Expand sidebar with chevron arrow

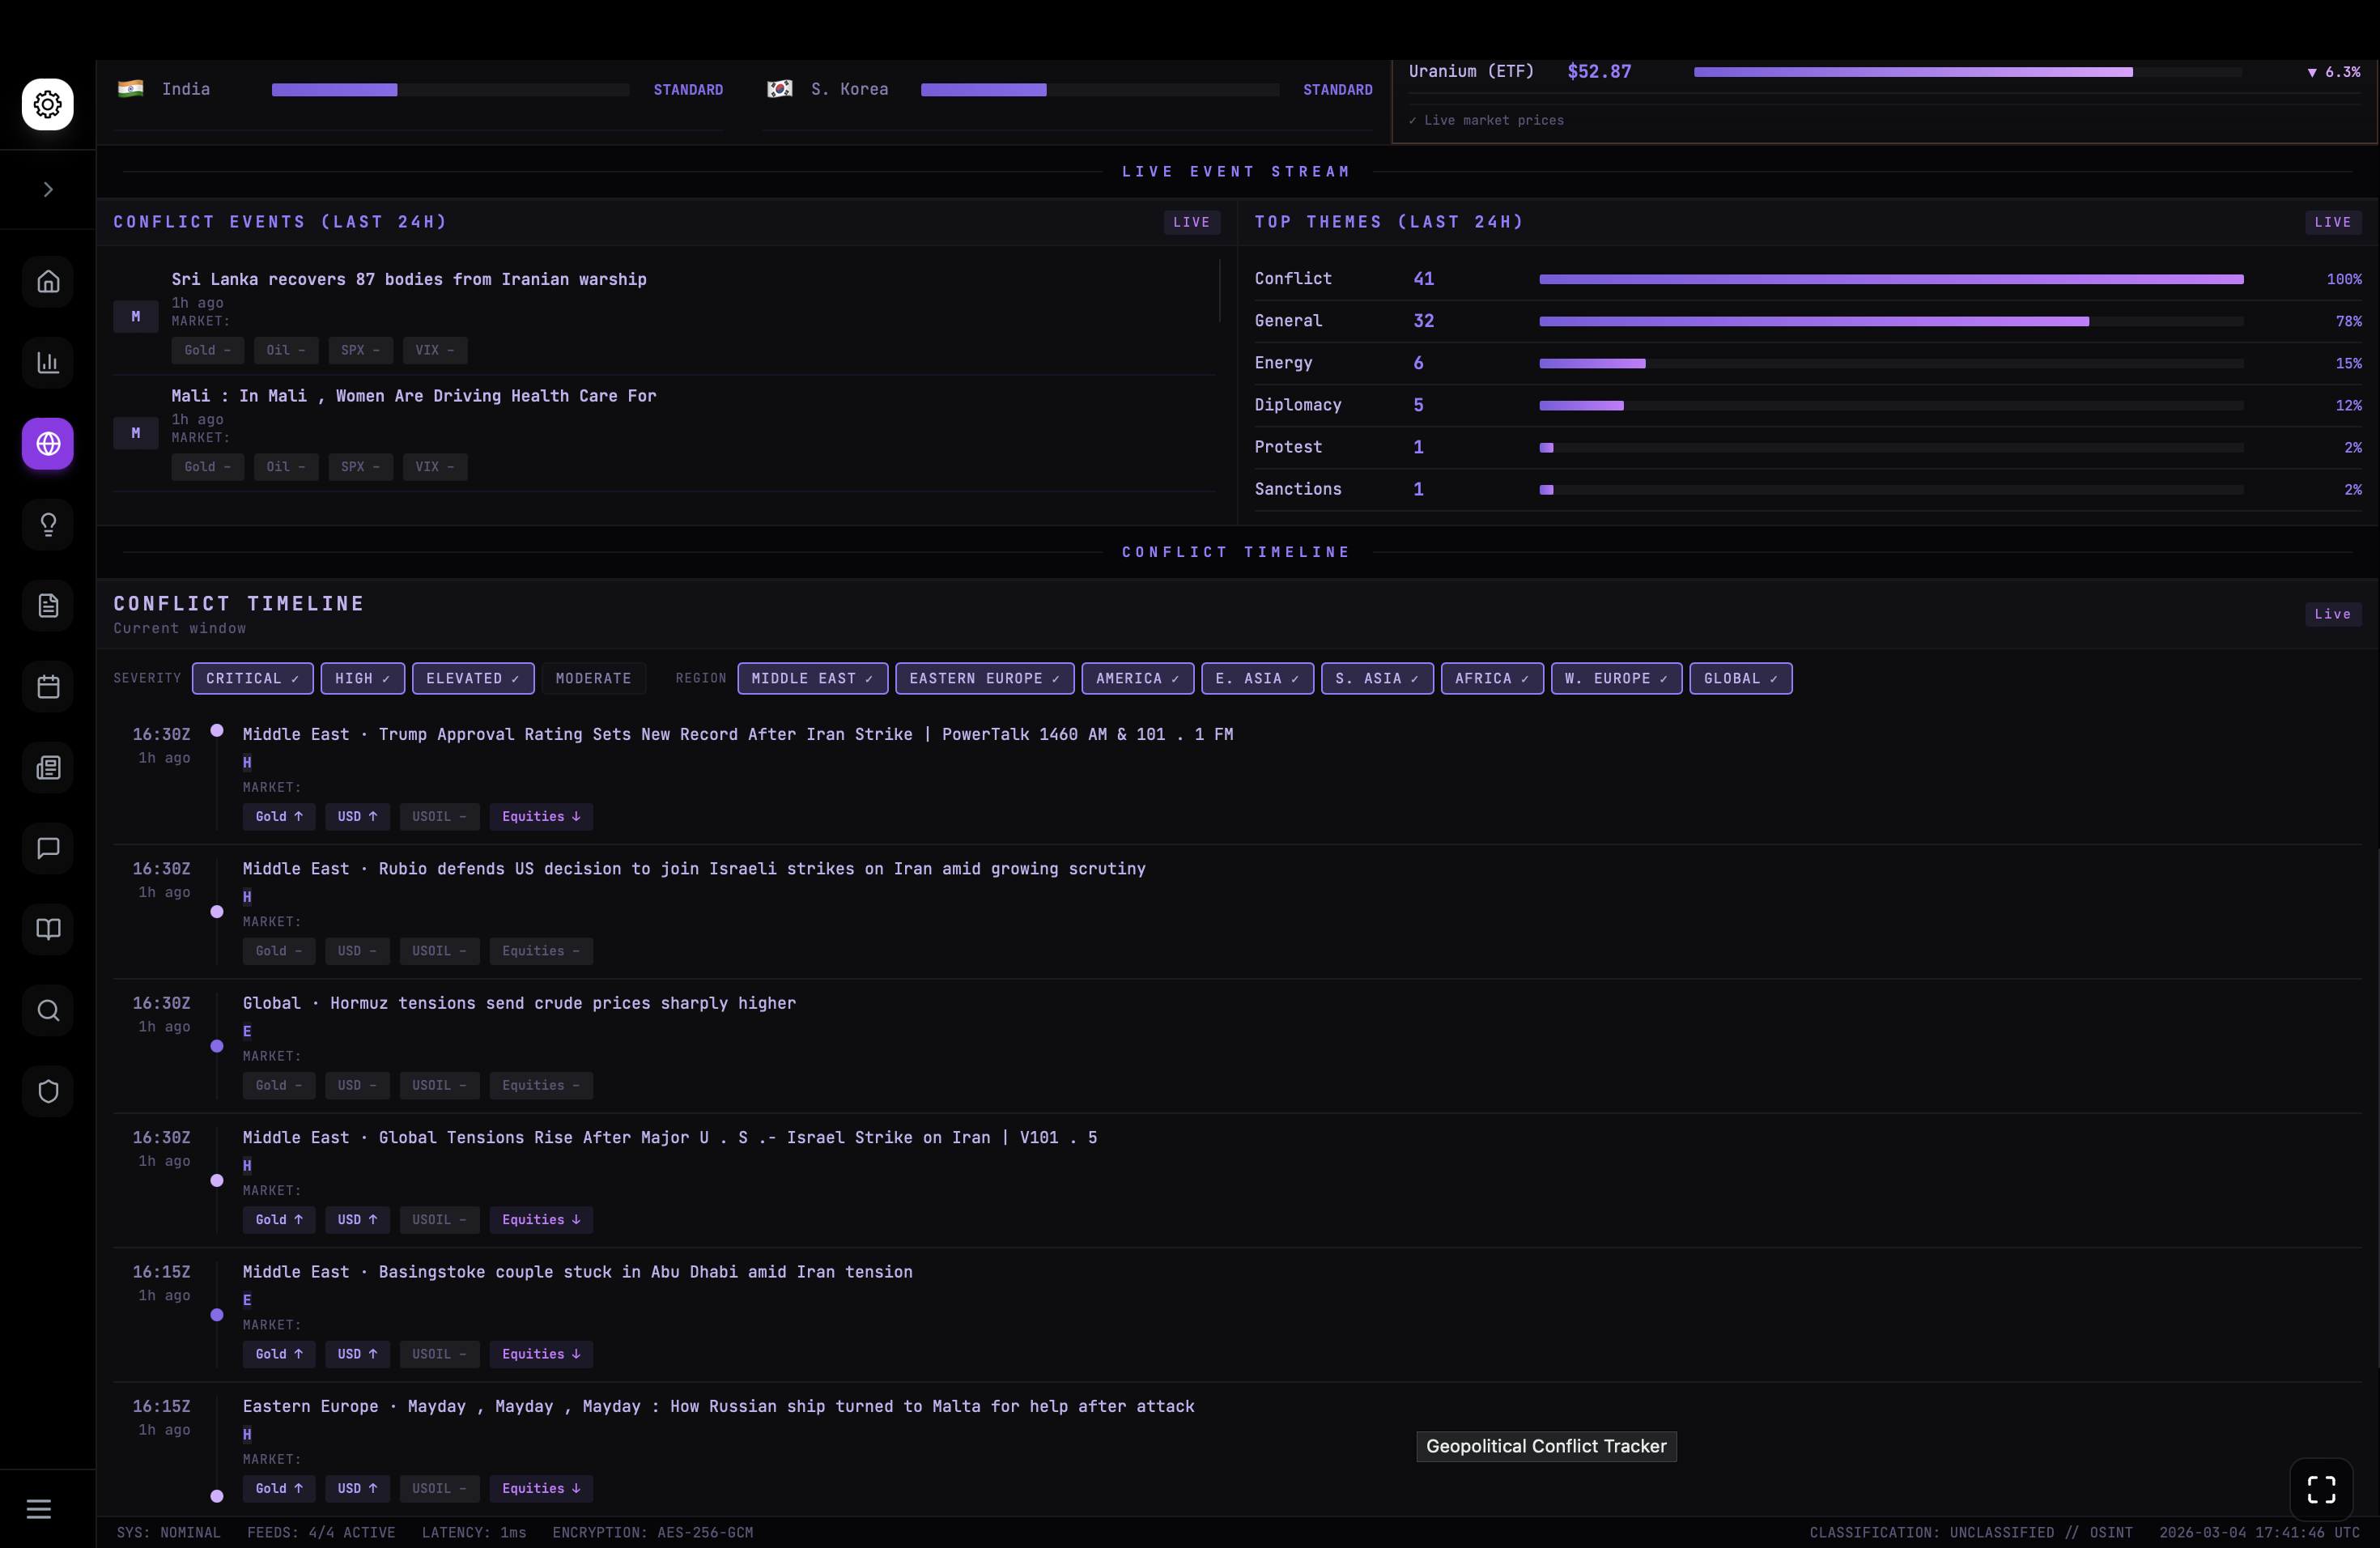(x=48, y=190)
